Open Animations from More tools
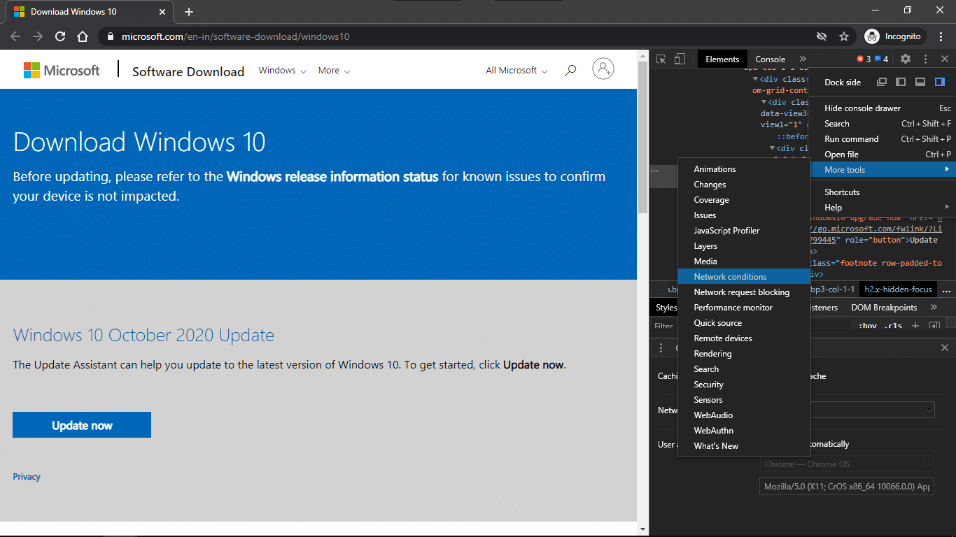 point(744,169)
